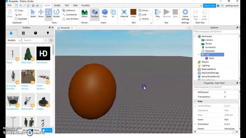
Task: Select Terrain in Explorer
Action: 208,44
